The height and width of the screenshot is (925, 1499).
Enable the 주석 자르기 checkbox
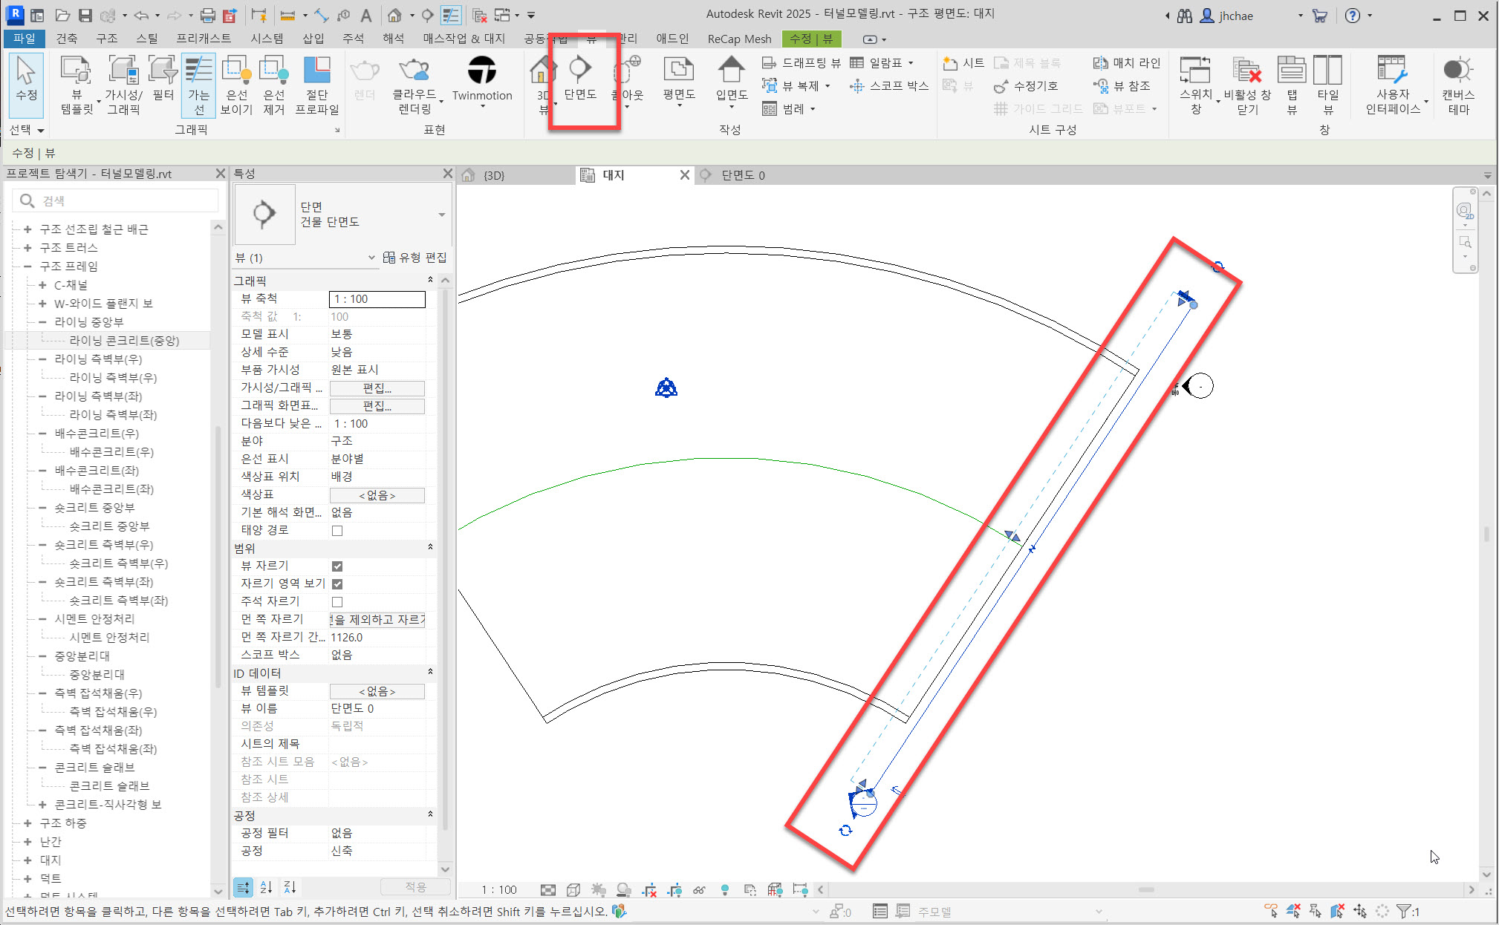337,602
